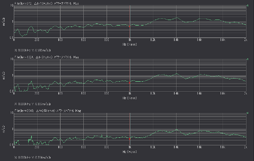
Task: Select the red cursor marker in bottom graph
Action: click(129, 139)
